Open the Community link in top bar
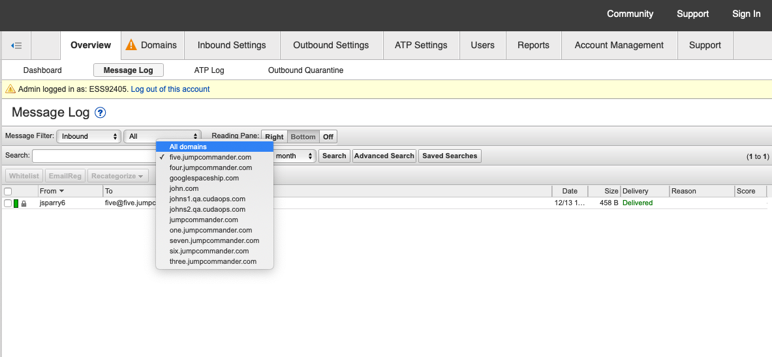The height and width of the screenshot is (357, 772). (x=630, y=14)
